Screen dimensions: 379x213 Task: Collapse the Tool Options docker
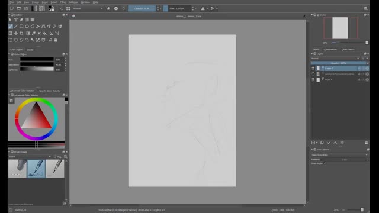coord(312,150)
